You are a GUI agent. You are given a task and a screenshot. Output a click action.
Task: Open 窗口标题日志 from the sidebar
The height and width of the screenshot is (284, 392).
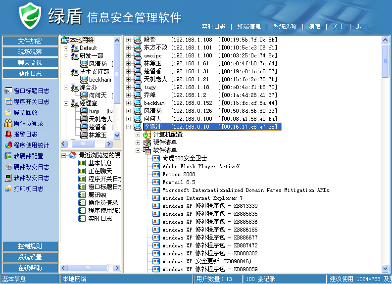click(x=27, y=91)
